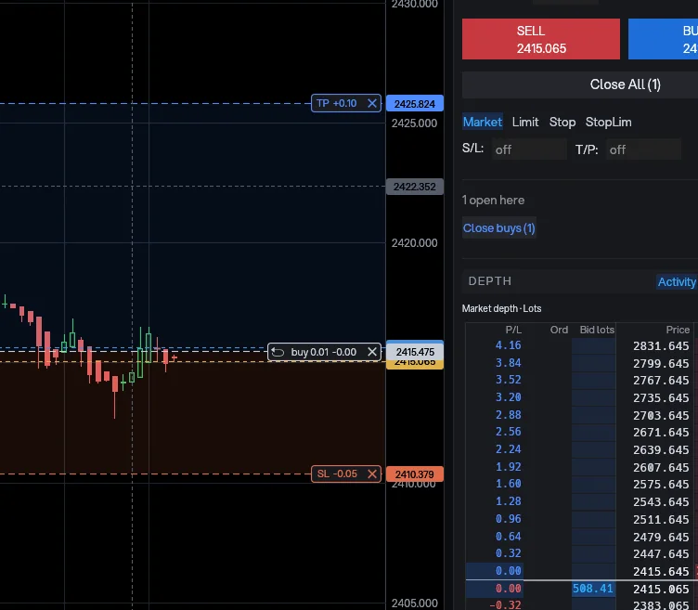Click price 2767.645 in the depth table
The height and width of the screenshot is (610, 698).
click(x=661, y=381)
